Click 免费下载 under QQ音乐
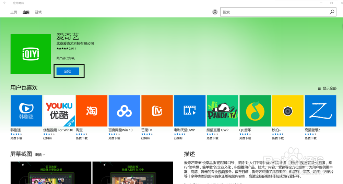This screenshot has height=184, width=343. (245, 138)
